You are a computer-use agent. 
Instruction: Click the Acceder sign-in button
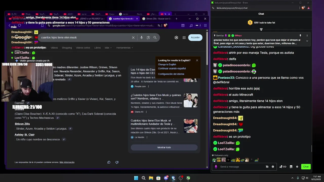tap(195, 37)
